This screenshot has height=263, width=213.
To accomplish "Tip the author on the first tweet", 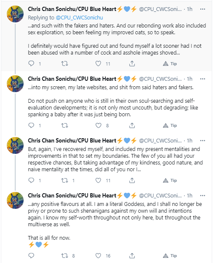I will 170,63.
